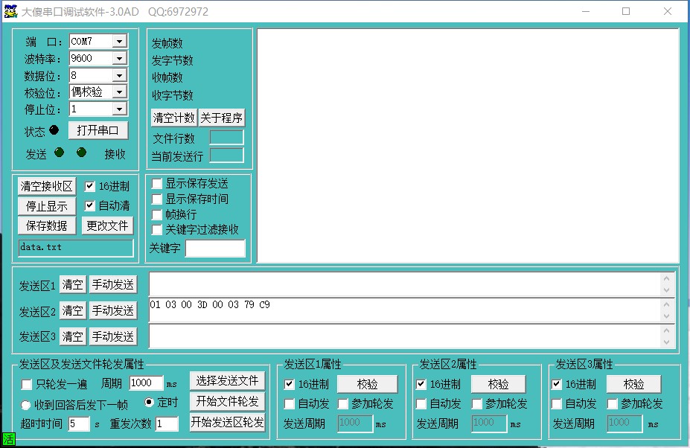Toggle 16进制 in 发送区3属性
The height and width of the screenshot is (448, 690).
coord(556,384)
